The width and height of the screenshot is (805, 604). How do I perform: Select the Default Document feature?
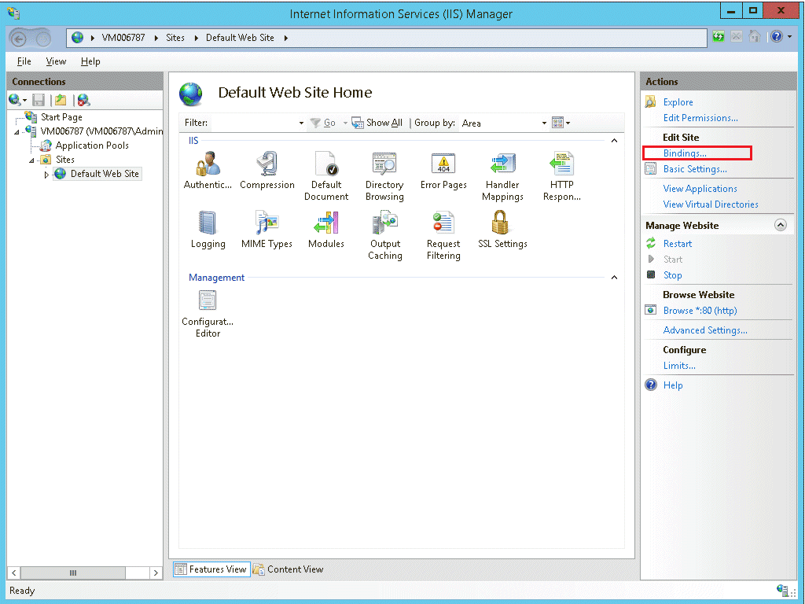326,175
